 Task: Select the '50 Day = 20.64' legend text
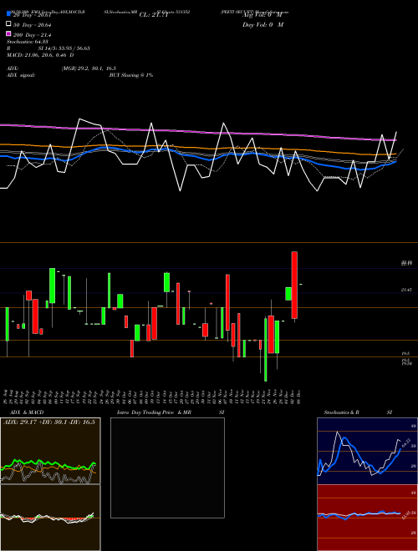click(x=33, y=25)
